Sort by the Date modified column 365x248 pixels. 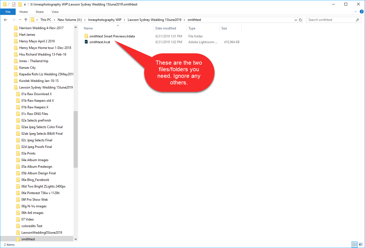(x=166, y=28)
